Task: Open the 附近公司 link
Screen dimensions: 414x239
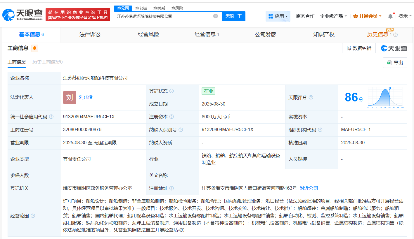Action: (x=309, y=188)
